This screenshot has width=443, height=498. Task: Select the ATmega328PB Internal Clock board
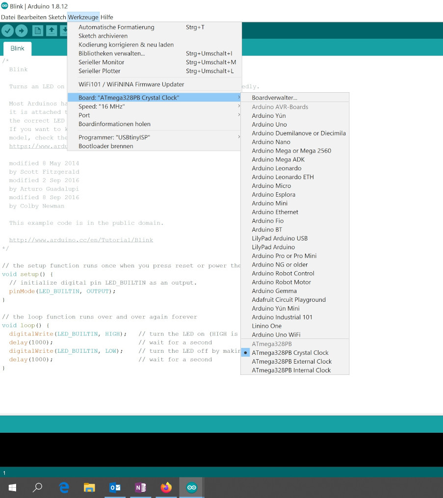click(x=291, y=370)
